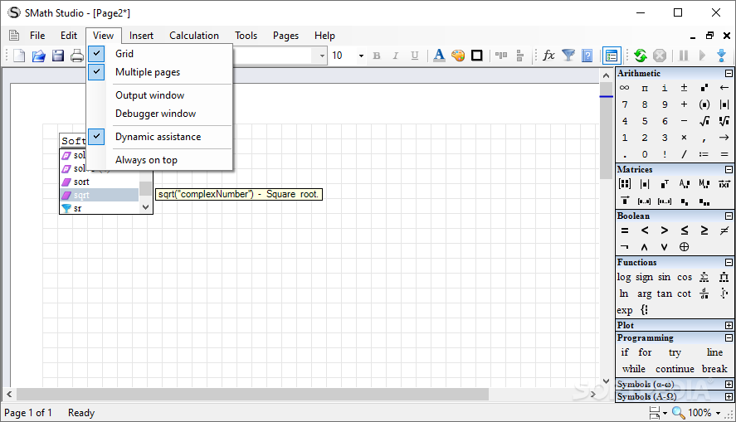The image size is (736, 422).
Task: Insert the transpose operator
Action: click(664, 184)
